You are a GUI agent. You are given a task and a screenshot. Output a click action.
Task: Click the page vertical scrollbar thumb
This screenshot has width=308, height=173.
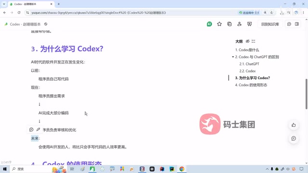pos(306,94)
